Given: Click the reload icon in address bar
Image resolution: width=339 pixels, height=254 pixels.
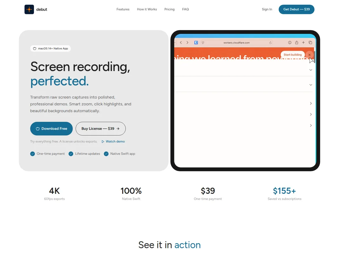Looking at the screenshot, I should point(270,43).
